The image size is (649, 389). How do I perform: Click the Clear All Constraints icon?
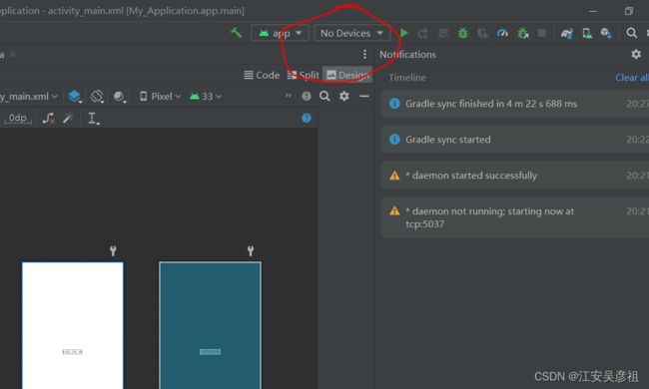point(49,119)
